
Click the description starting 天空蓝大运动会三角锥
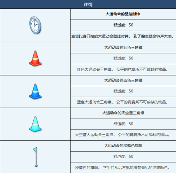point(123,135)
